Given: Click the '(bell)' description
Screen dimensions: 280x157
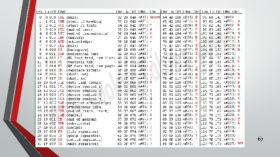Looking at the screenshot, I should (x=72, y=46).
